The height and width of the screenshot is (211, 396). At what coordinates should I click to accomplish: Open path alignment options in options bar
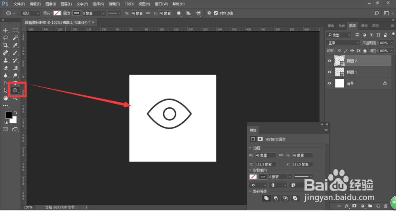[x=188, y=13]
